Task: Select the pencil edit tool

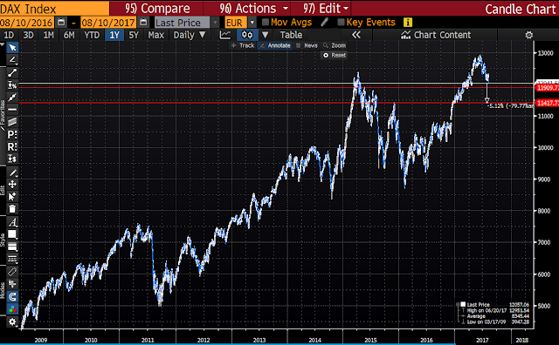Action: (12, 172)
